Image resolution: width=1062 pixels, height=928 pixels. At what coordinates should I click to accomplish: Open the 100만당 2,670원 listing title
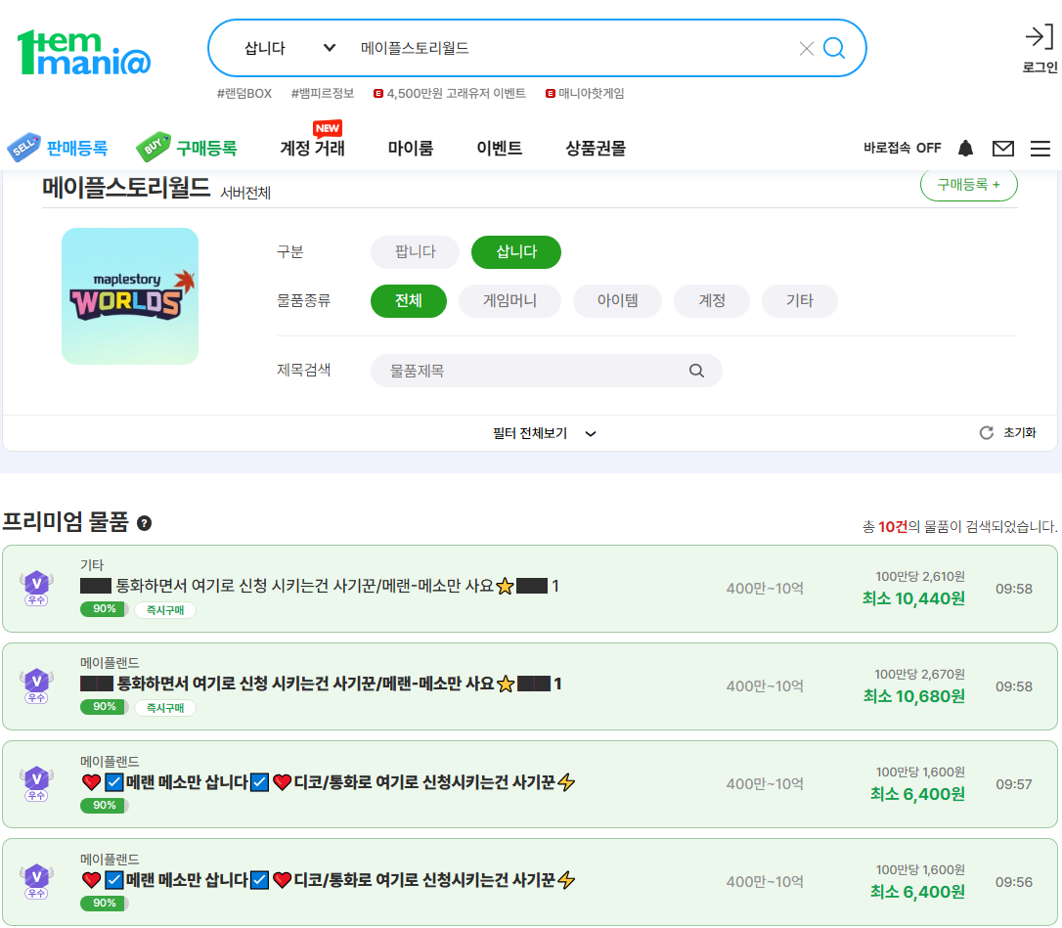[321, 684]
